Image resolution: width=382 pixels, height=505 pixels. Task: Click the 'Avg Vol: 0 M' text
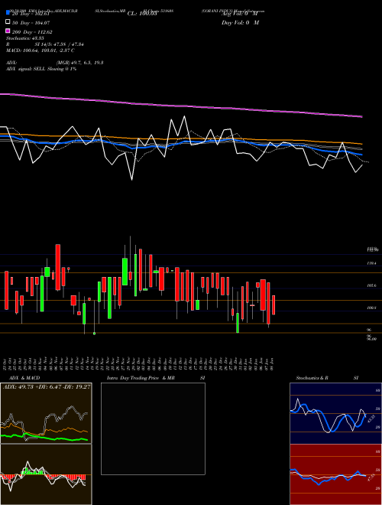(240, 14)
